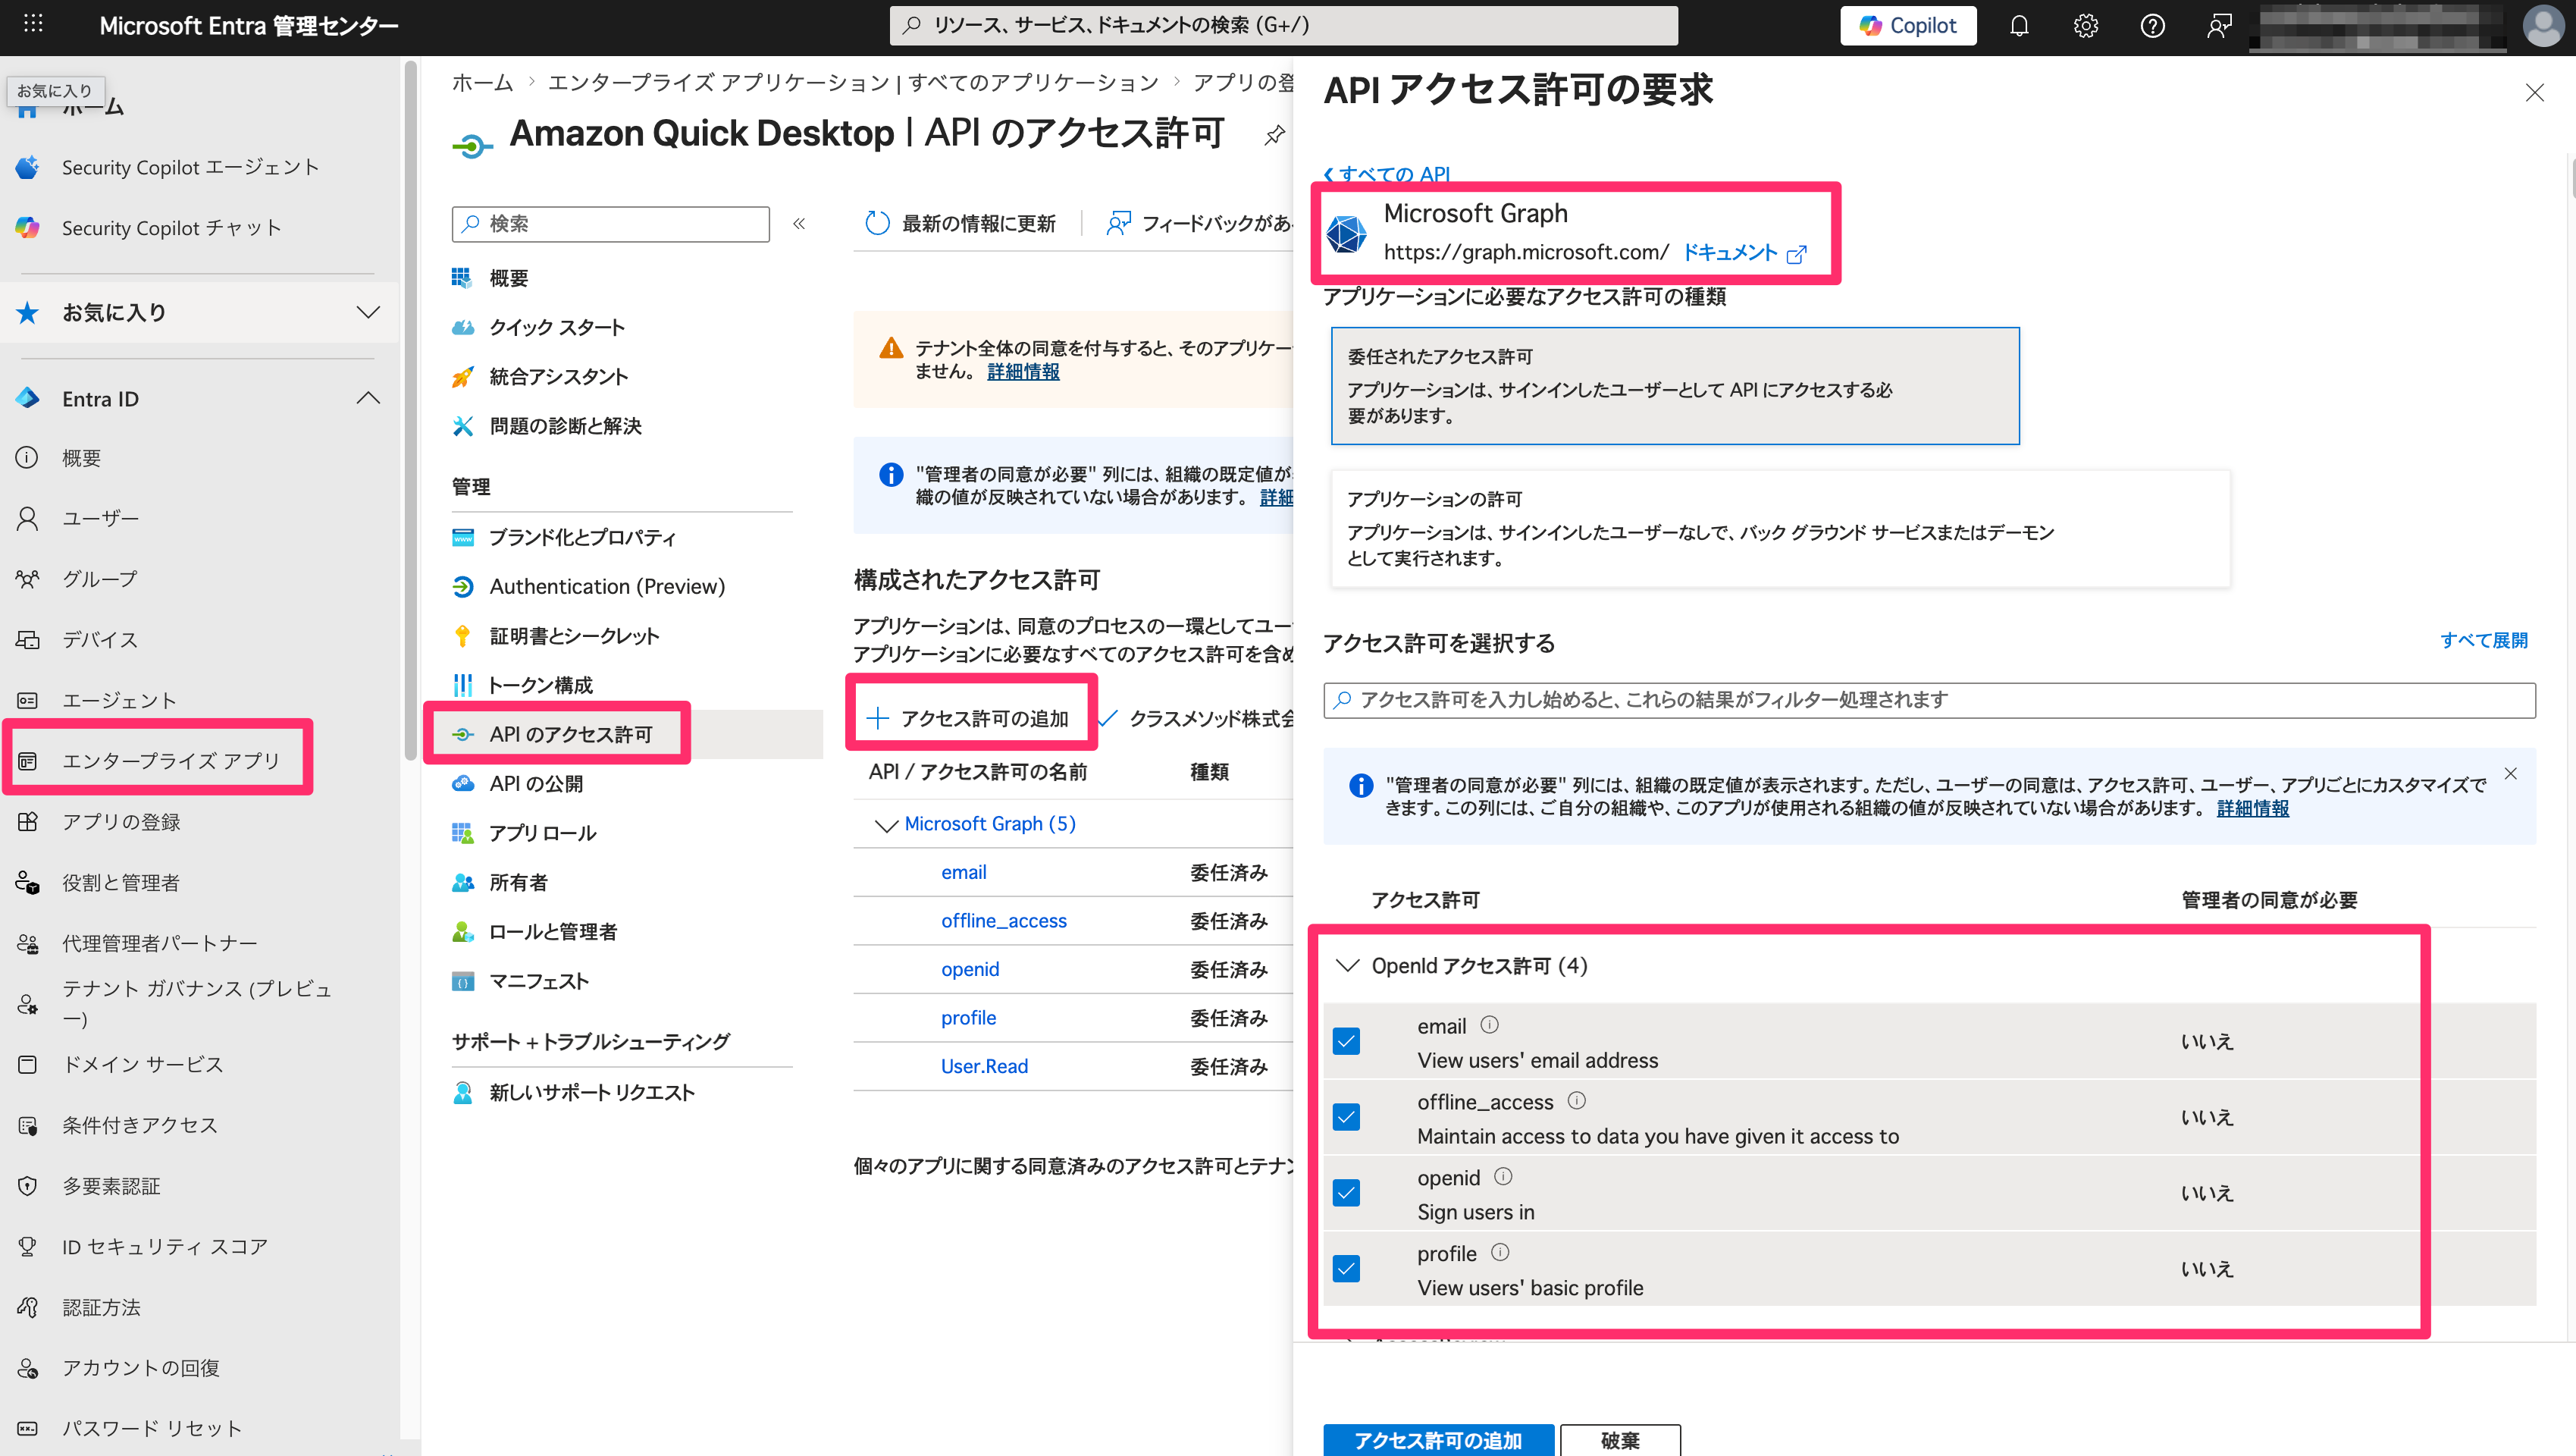Click the パスワード リセット sidebar icon

[x=28, y=1429]
